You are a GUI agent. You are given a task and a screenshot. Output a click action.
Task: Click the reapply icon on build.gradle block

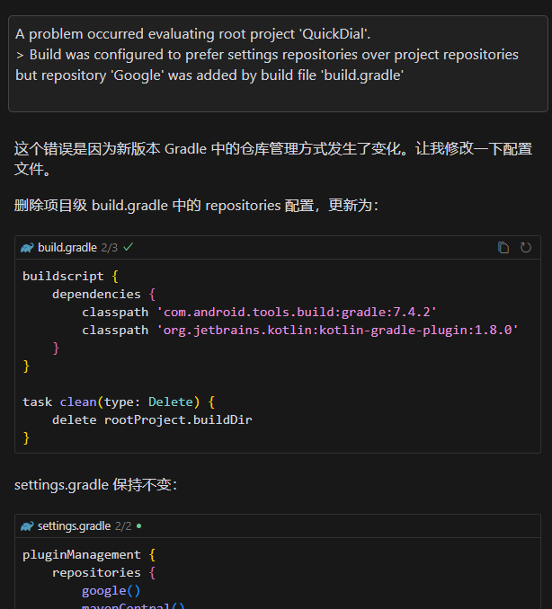[x=526, y=247]
